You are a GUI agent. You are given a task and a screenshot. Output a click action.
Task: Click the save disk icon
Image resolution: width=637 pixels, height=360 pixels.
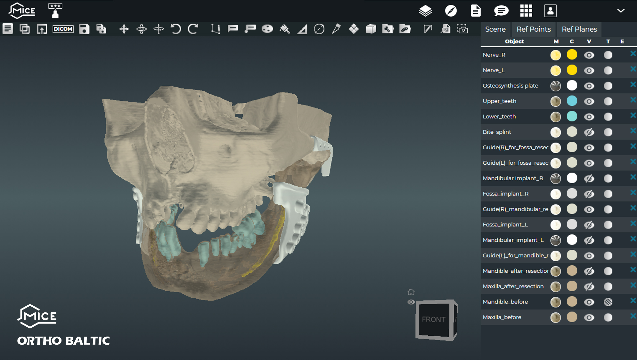coord(84,29)
